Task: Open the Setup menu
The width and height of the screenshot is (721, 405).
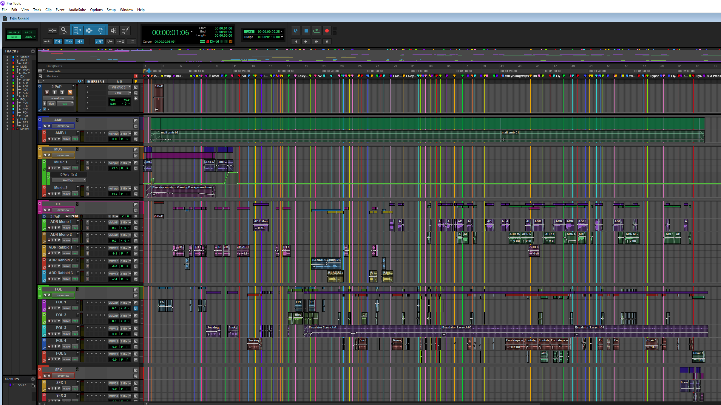Action: pyautogui.click(x=111, y=10)
